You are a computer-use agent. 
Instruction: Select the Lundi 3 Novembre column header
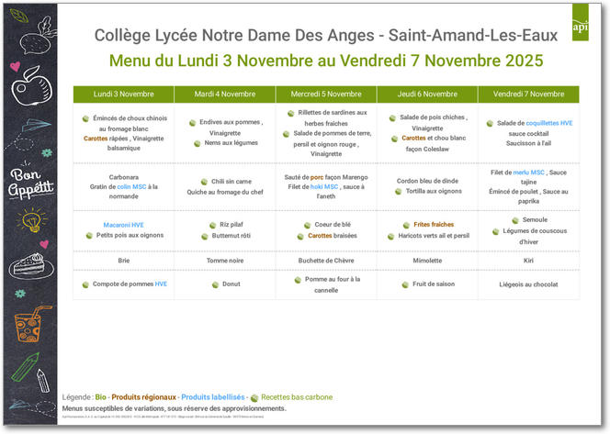[123, 95]
